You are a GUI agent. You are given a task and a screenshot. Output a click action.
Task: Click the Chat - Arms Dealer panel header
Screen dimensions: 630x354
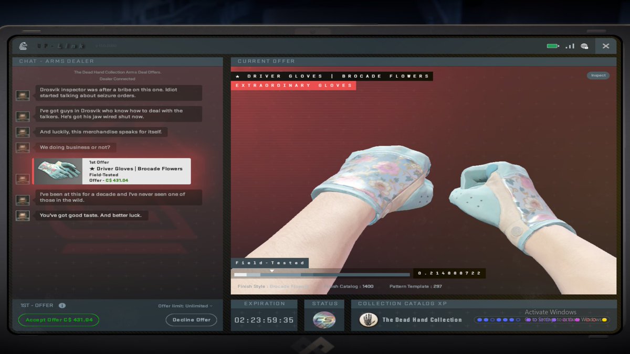[x=118, y=61]
